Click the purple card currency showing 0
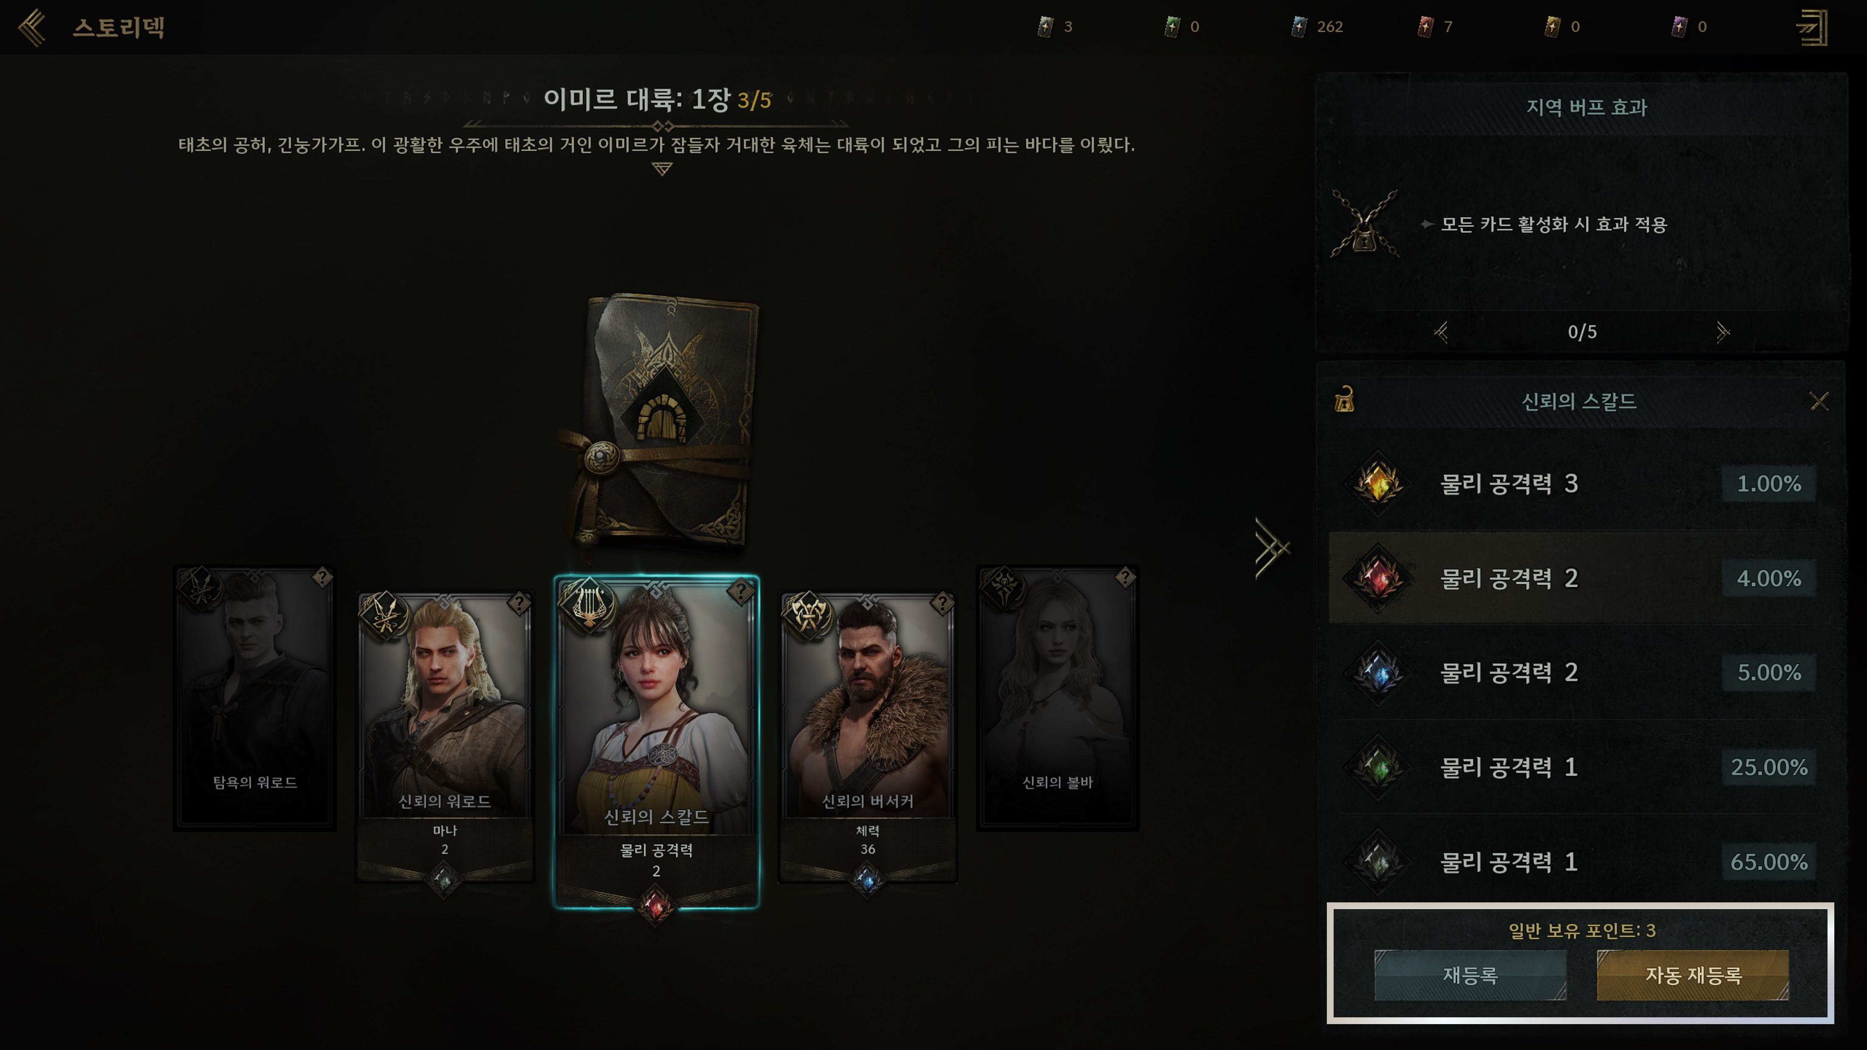Viewport: 1867px width, 1050px height. click(x=1689, y=27)
